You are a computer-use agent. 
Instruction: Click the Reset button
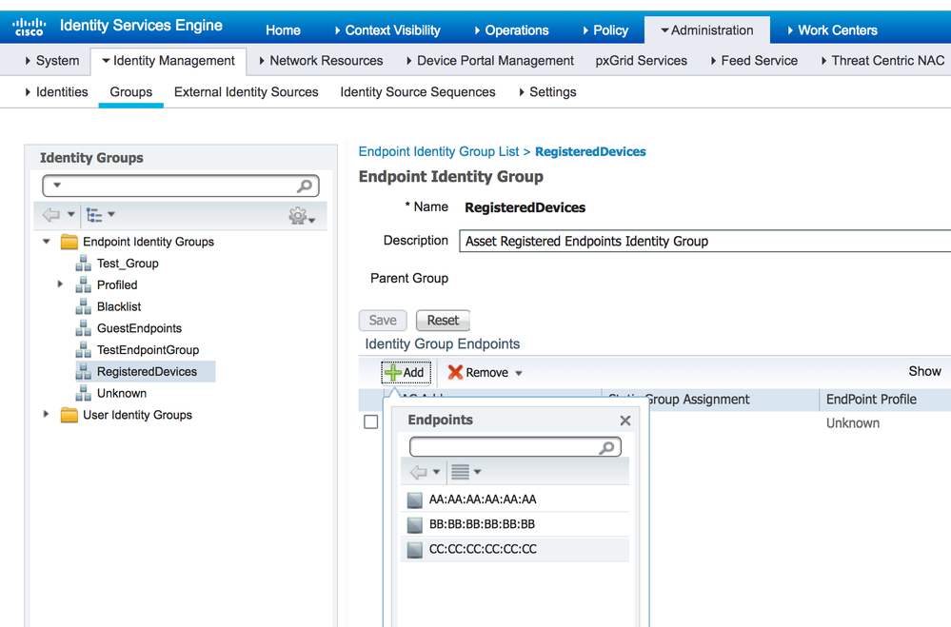(443, 321)
